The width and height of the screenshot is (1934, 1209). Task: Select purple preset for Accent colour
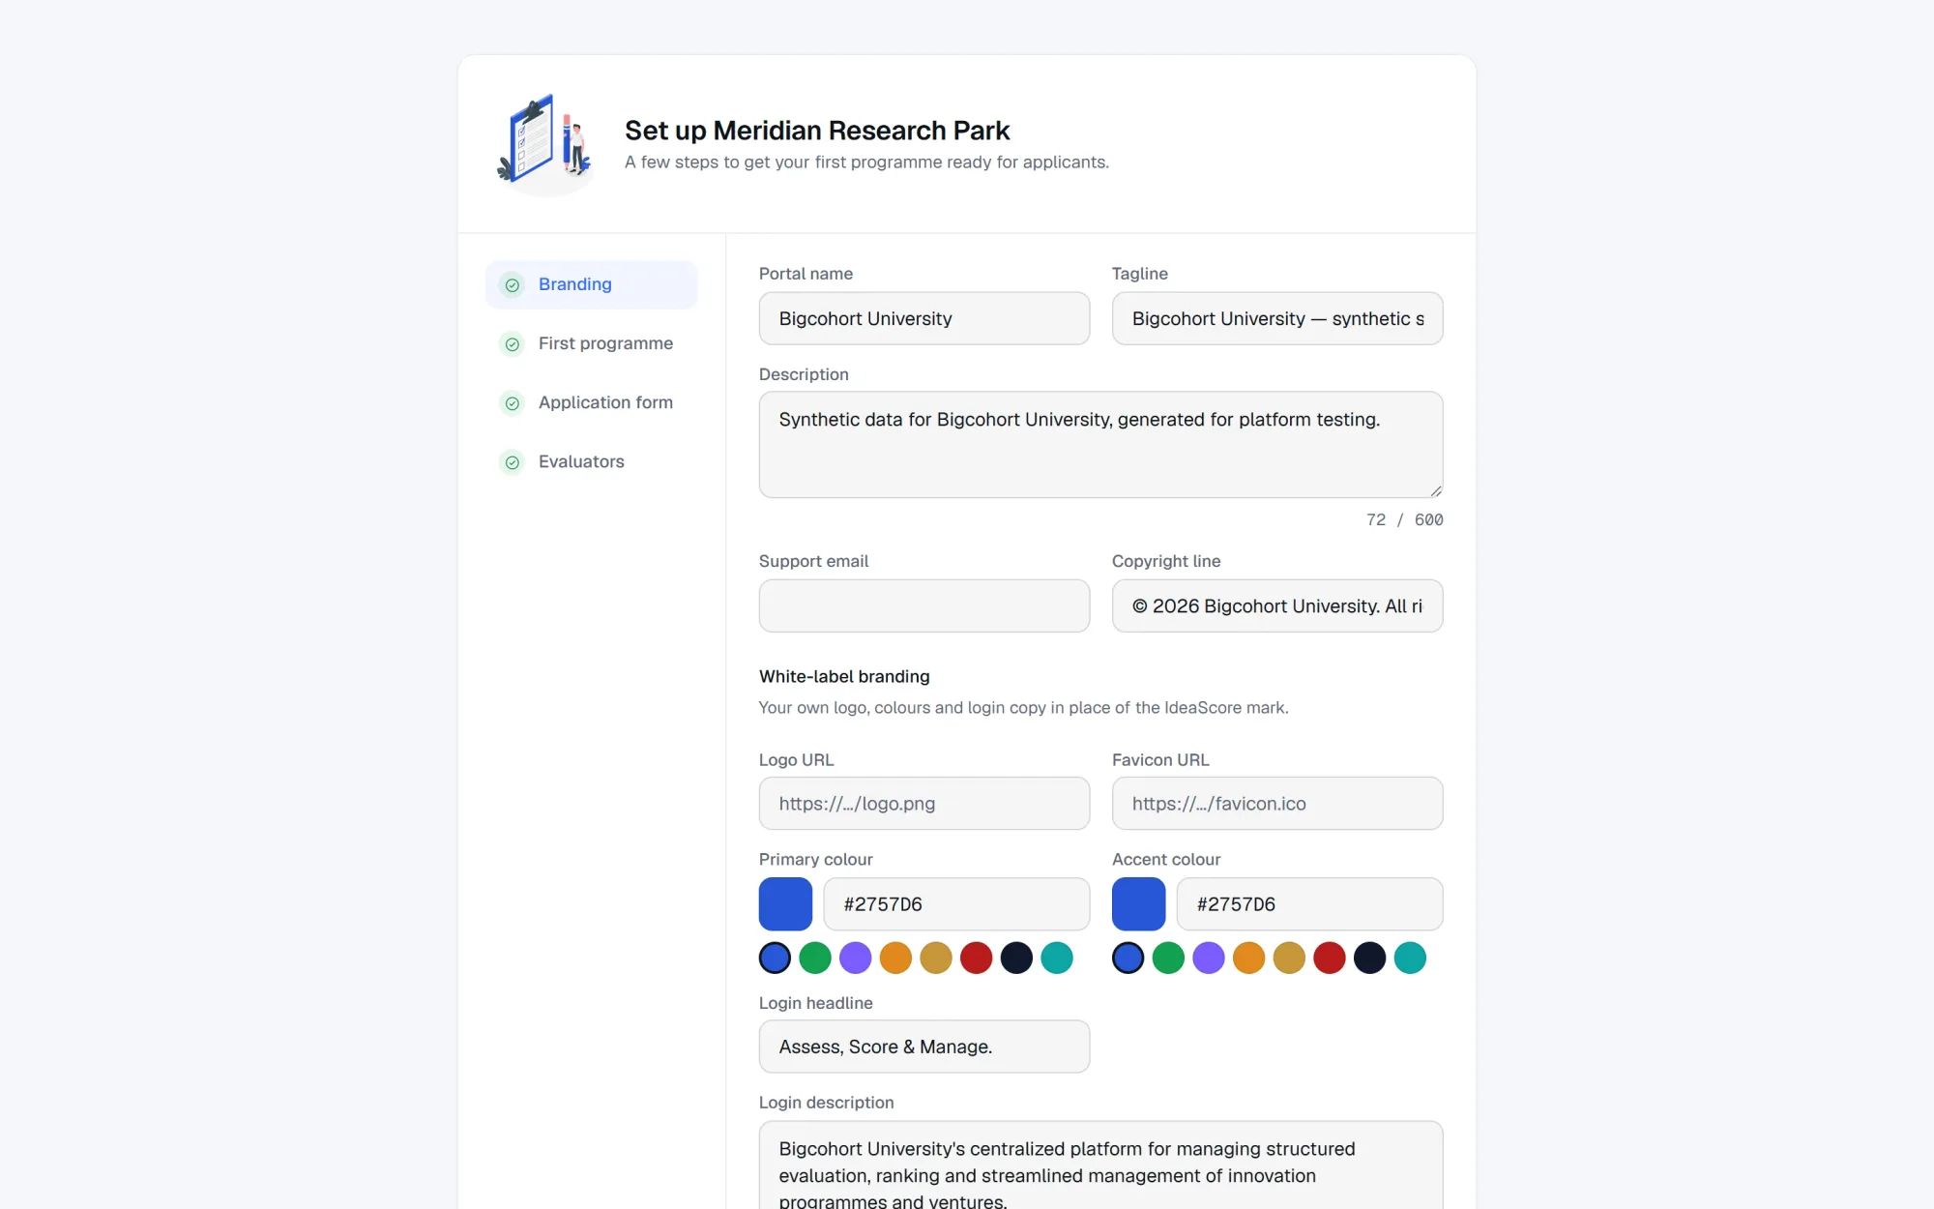(1209, 958)
